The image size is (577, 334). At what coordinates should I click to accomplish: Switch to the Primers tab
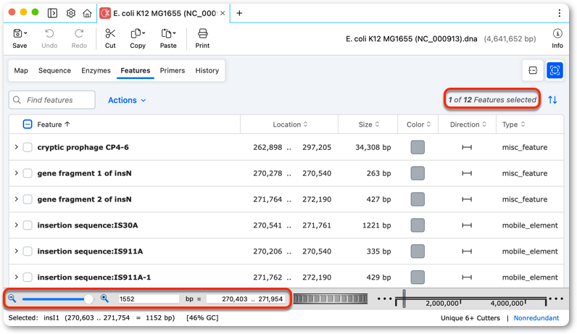coord(173,70)
